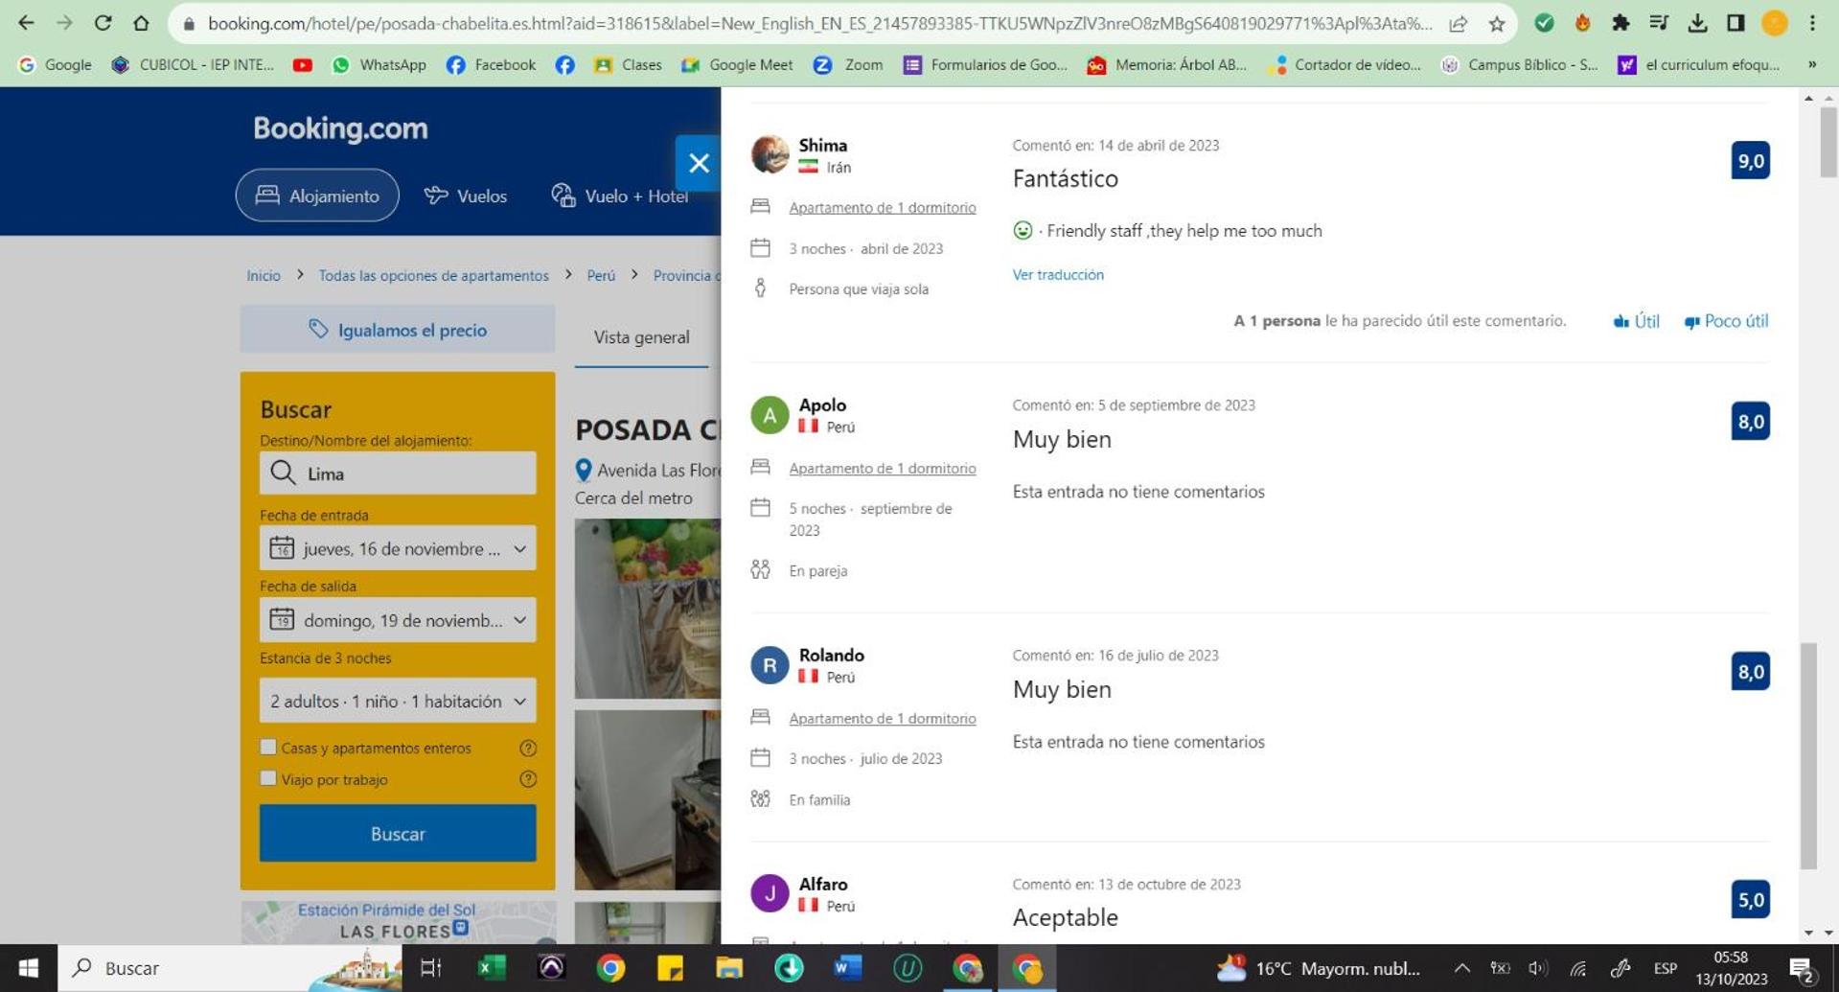
Task: Open Todas las opciones de apartamentos breadcrumb
Action: (x=433, y=275)
